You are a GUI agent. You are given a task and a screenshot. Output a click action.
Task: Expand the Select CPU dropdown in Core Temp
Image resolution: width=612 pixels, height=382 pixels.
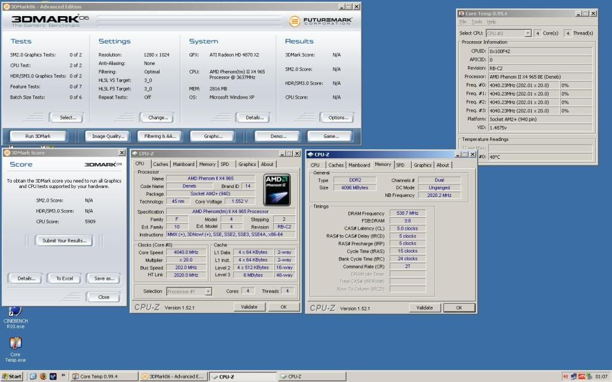click(x=527, y=33)
